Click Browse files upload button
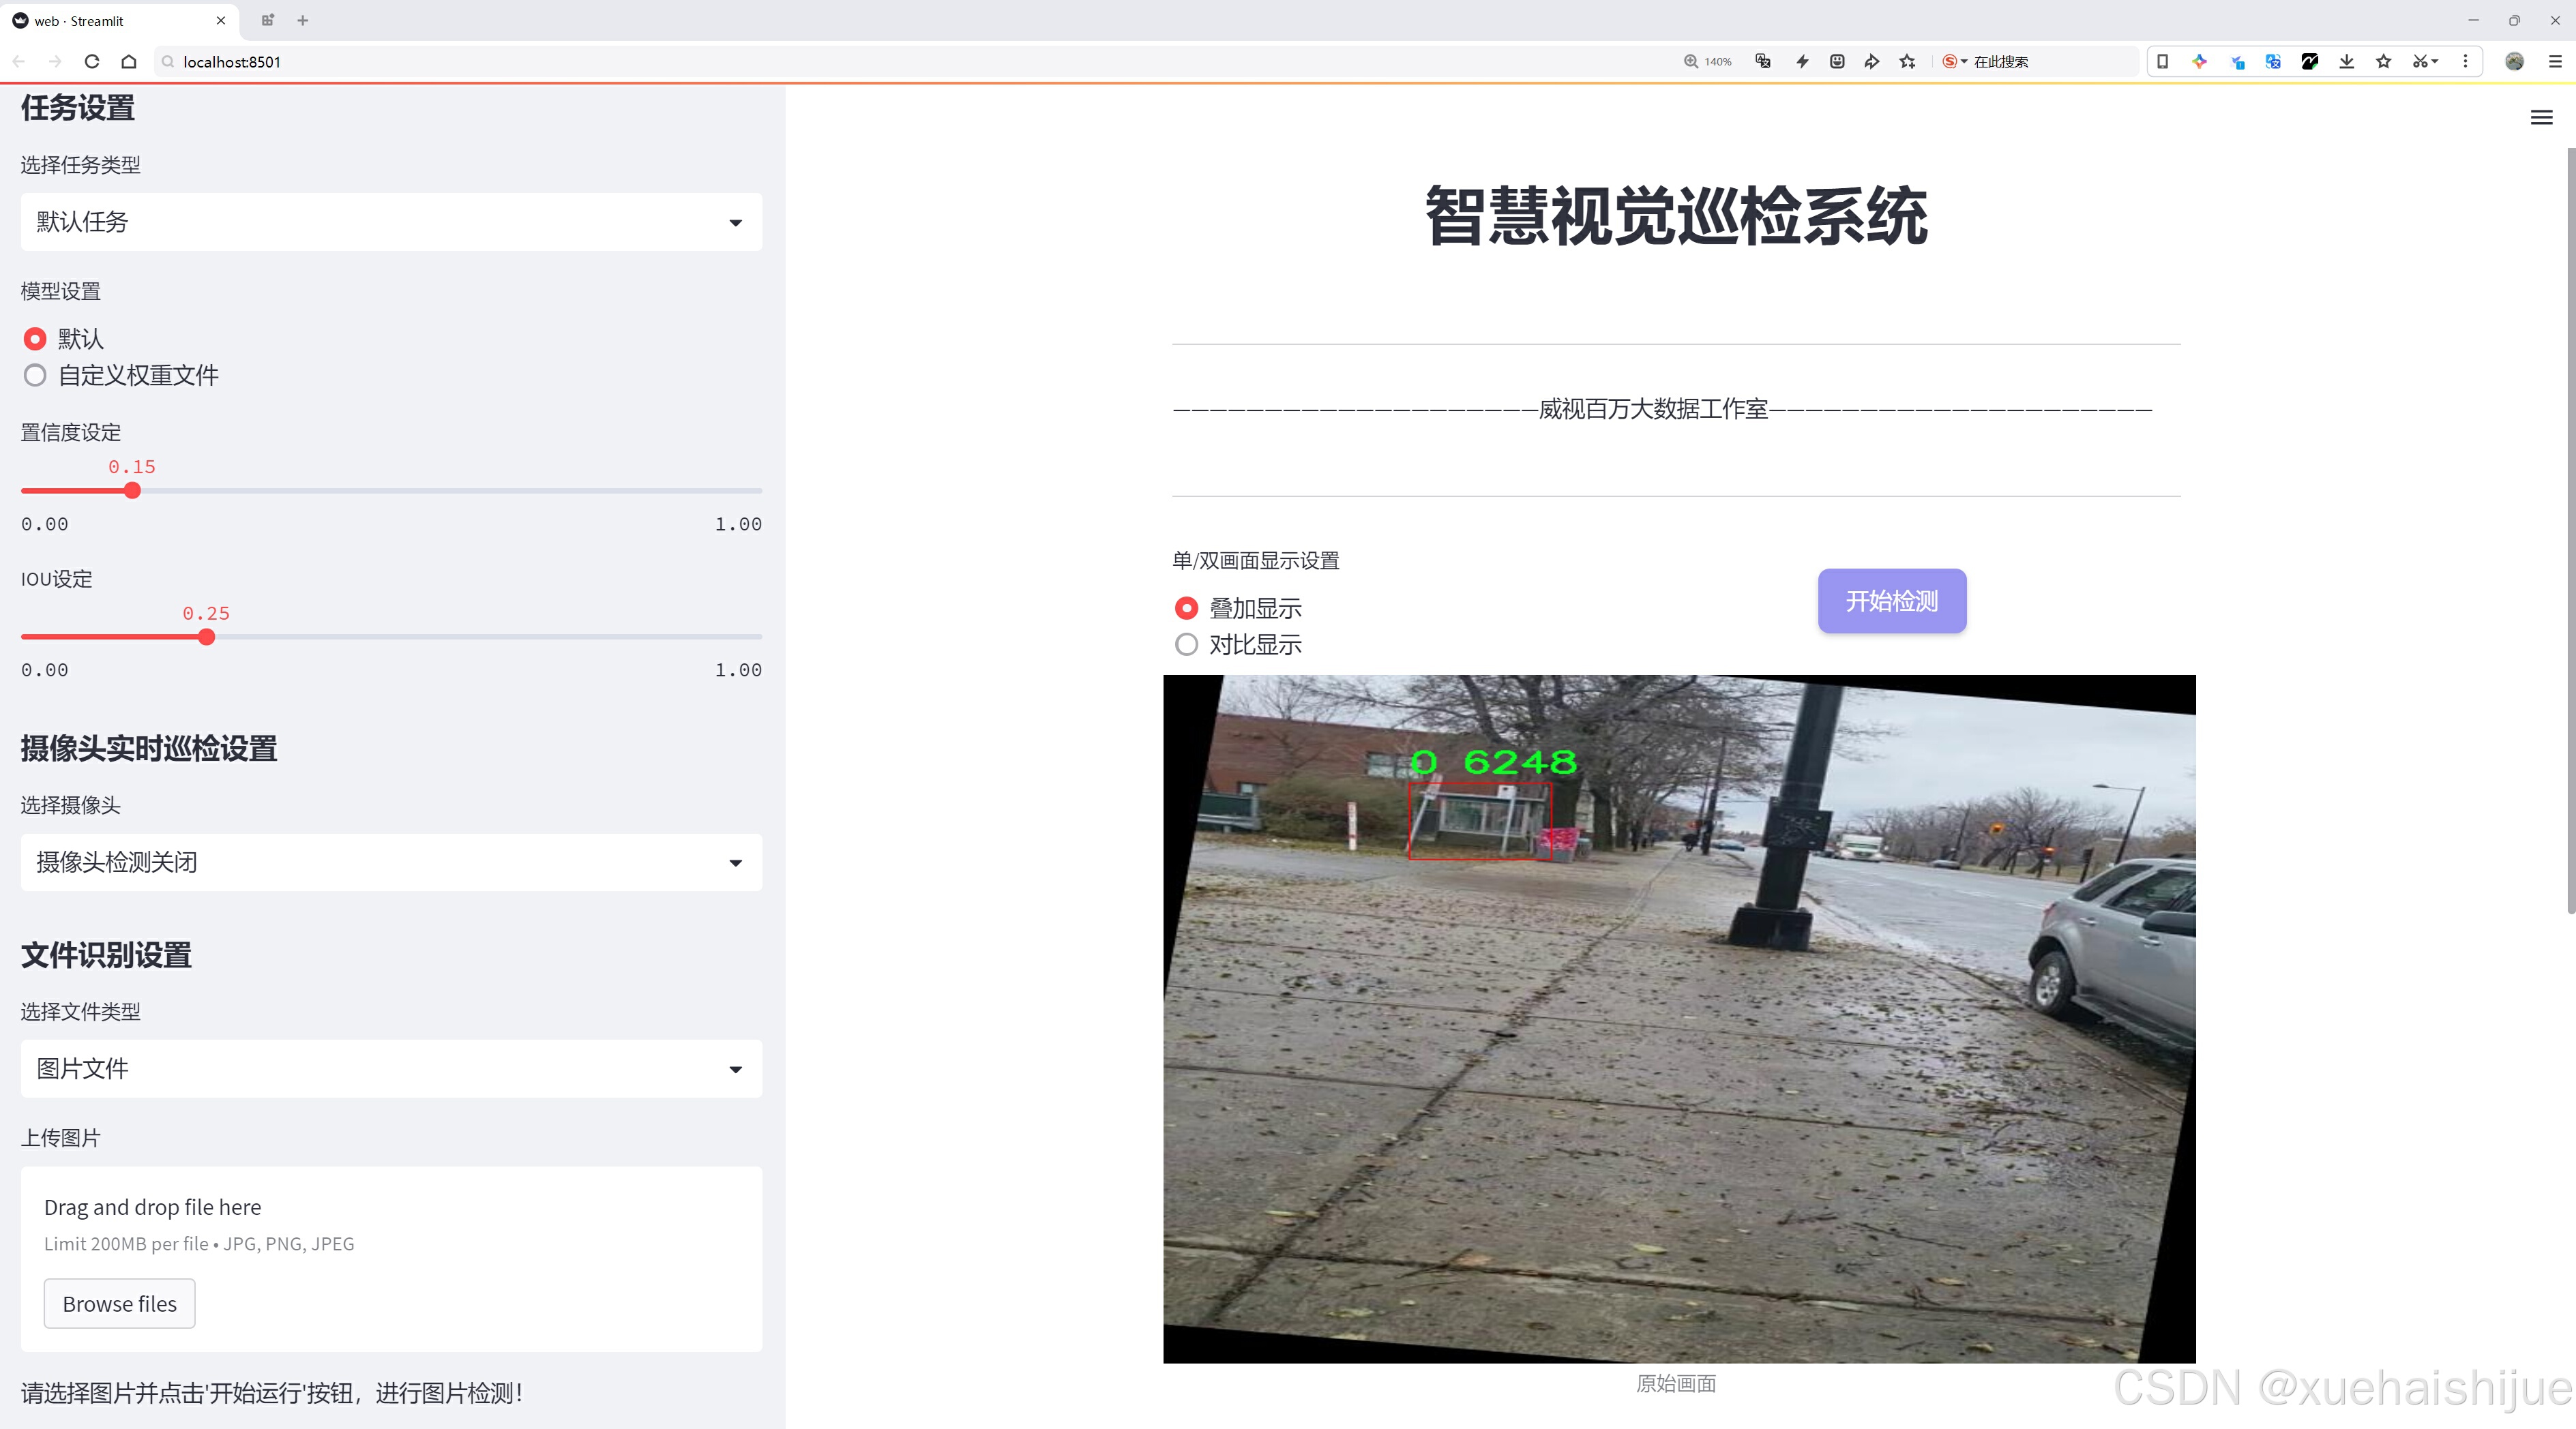2576x1429 pixels. pos(119,1303)
